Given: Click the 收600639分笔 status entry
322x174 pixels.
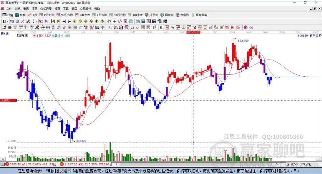Looking at the screenshot, I should coord(299,164).
